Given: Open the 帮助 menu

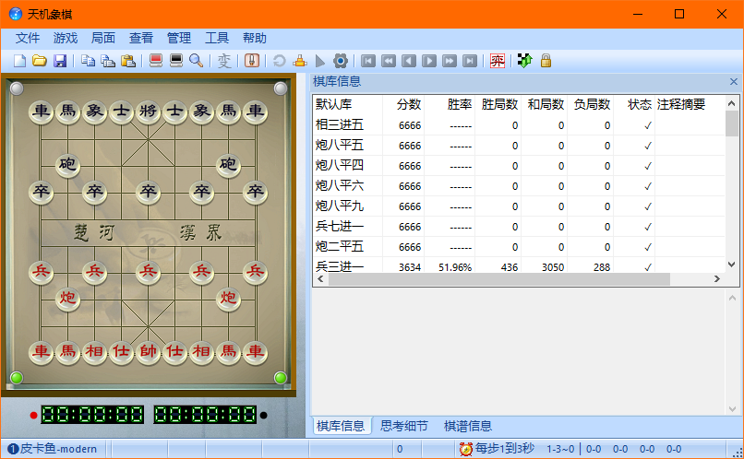Looking at the screenshot, I should click(x=255, y=38).
